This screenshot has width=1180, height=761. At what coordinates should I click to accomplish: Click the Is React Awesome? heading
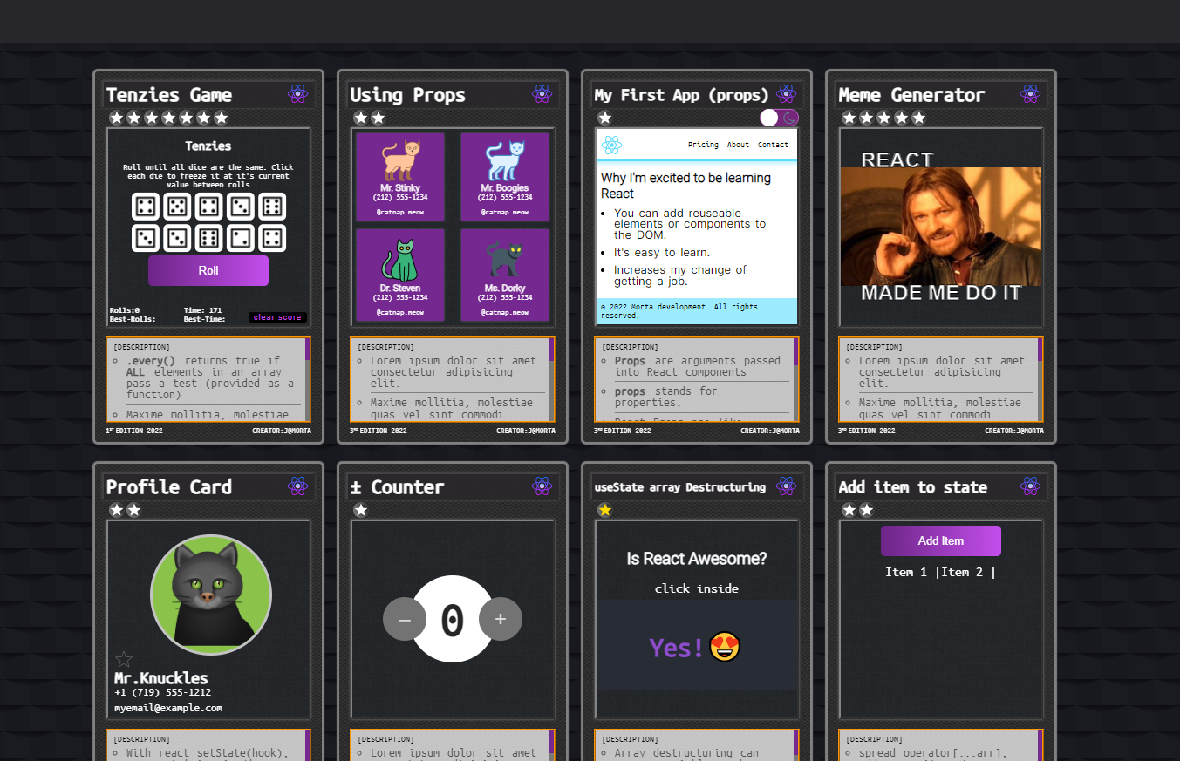[697, 559]
